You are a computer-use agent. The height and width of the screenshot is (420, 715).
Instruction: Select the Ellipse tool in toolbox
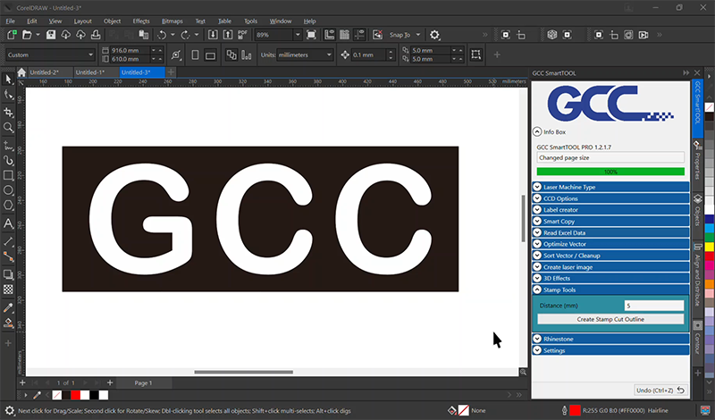(x=8, y=190)
